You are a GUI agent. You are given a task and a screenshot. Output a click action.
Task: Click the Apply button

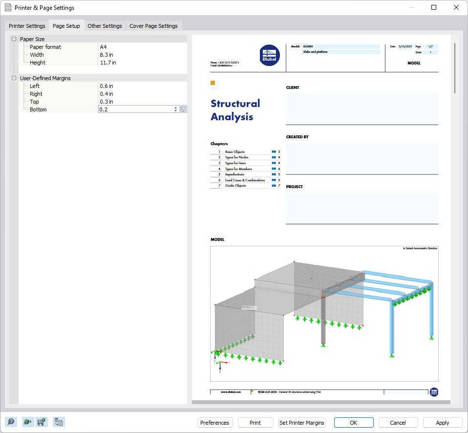click(442, 423)
